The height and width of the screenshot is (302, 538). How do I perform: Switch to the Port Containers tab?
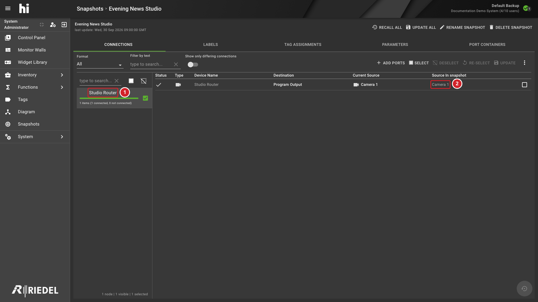point(487,45)
